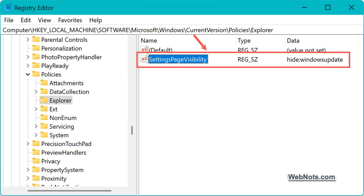Select the Personalization key
Screen dimensions: 364x196
click(x=62, y=48)
